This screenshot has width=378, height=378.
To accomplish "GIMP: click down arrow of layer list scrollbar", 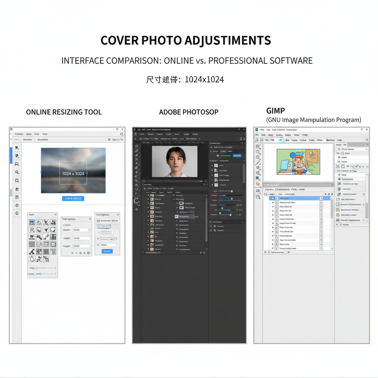I will [x=332, y=248].
